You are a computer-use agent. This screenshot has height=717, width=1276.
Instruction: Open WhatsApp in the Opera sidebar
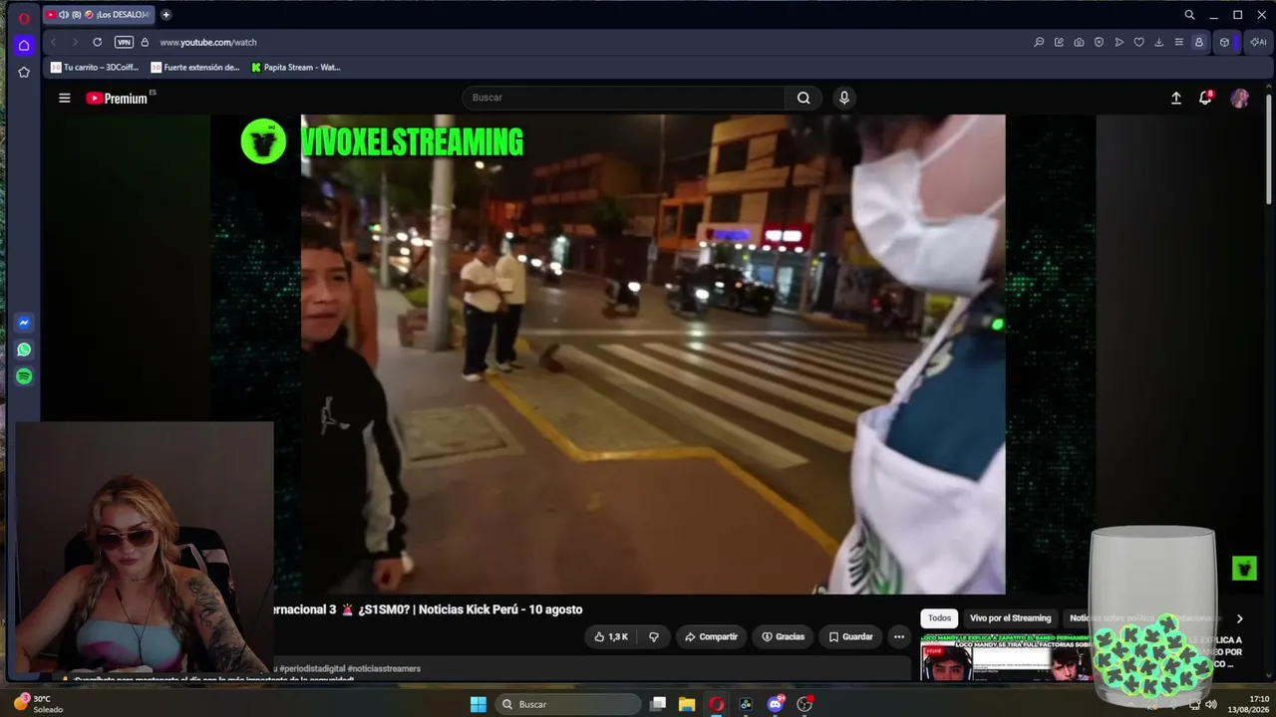point(24,350)
